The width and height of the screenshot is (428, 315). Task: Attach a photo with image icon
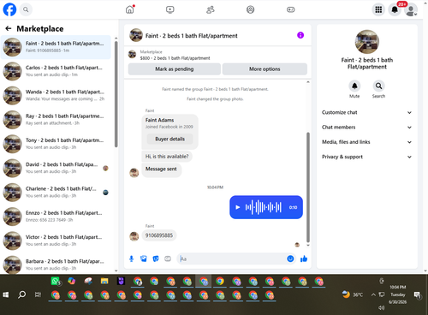[144, 259]
